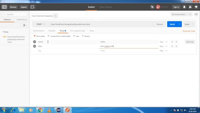Open the Text type dropdown for name
The width and height of the screenshot is (200, 113).
click(x=163, y=42)
